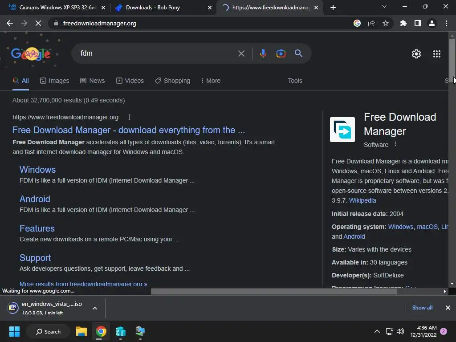The width and height of the screenshot is (456, 342).
Task: Open More results from freedownloadmanager.org
Action: 83,284
